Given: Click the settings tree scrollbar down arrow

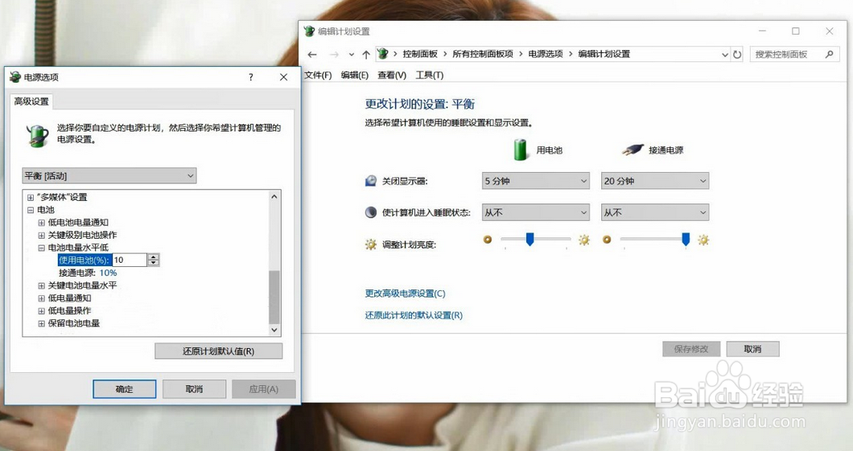Looking at the screenshot, I should tap(274, 330).
